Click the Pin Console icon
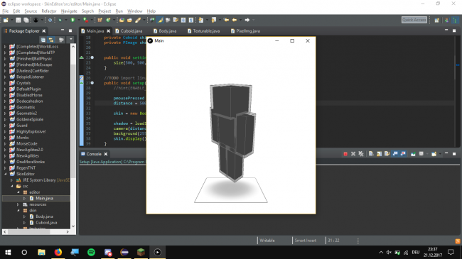Screen dimensions: 462x259 (413, 154)
